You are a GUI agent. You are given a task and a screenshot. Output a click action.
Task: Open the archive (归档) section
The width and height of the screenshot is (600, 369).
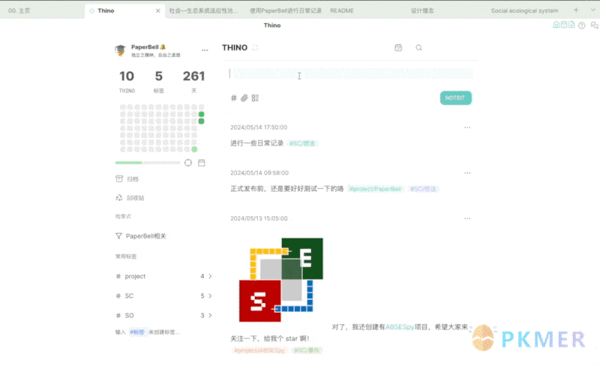point(127,178)
